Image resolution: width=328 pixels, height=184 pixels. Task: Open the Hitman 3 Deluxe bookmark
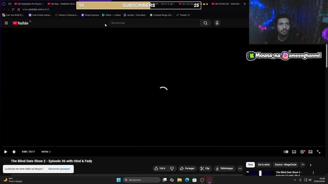coord(67,15)
